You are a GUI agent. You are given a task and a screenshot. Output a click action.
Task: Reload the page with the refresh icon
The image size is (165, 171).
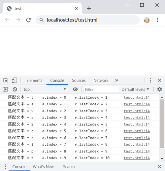pyautogui.click(x=28, y=20)
